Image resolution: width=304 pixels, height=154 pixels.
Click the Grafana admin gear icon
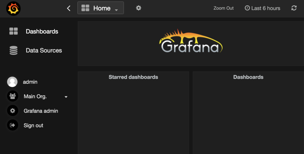pyautogui.click(x=12, y=111)
